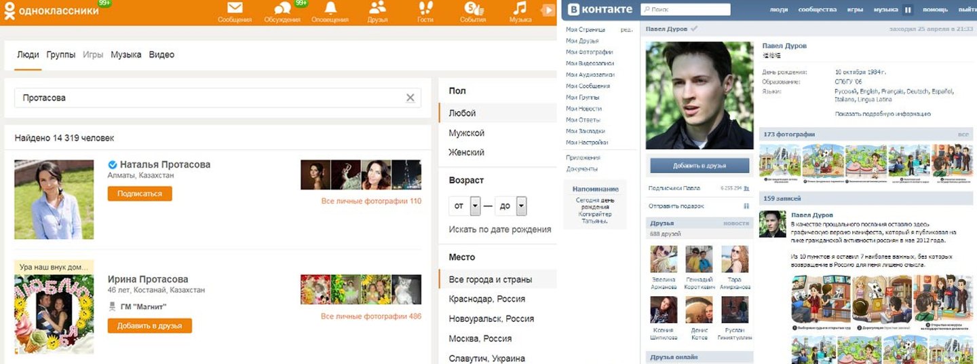
Task: Open Сообщения envelope icon in Odnoklassniki
Action: tap(235, 8)
